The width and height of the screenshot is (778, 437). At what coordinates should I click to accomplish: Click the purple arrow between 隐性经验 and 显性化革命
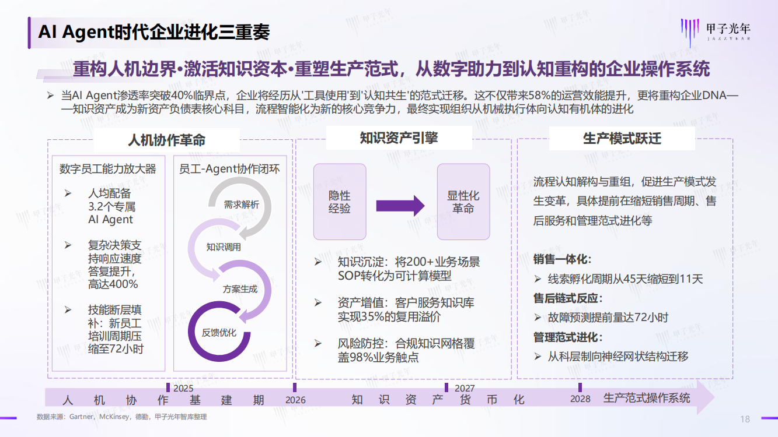click(x=399, y=205)
